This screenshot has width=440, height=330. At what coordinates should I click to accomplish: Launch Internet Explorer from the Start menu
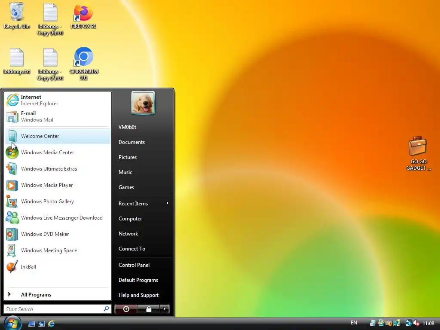[58, 100]
